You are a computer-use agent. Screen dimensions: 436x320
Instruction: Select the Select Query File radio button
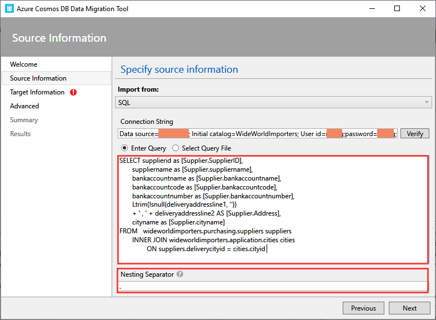click(x=176, y=148)
